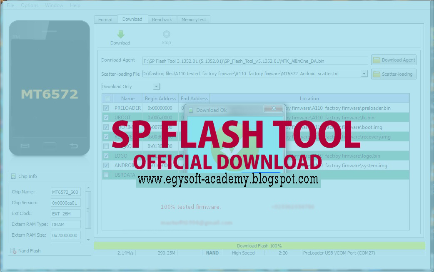Uncheck the LOGO checkbox
Viewport: 434px width, 272px height.
click(106, 156)
